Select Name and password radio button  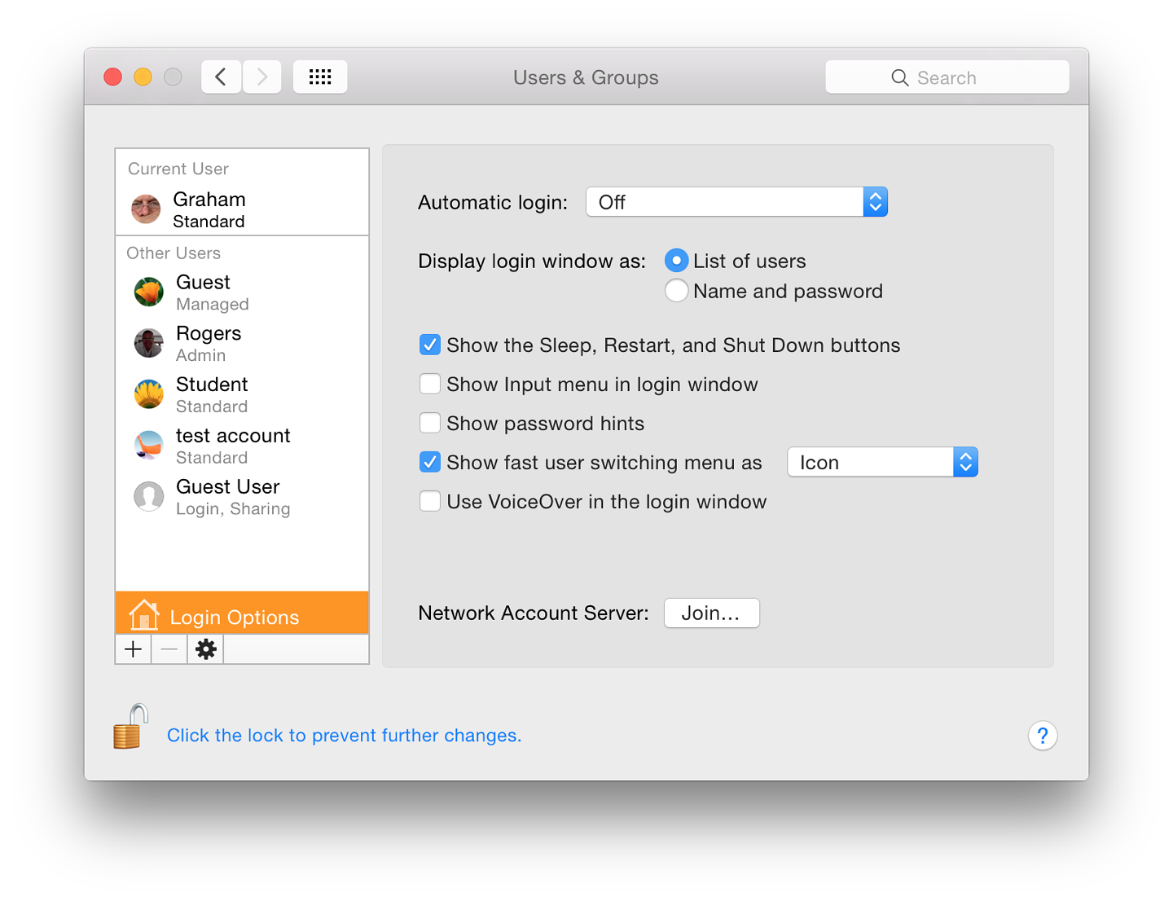[676, 291]
